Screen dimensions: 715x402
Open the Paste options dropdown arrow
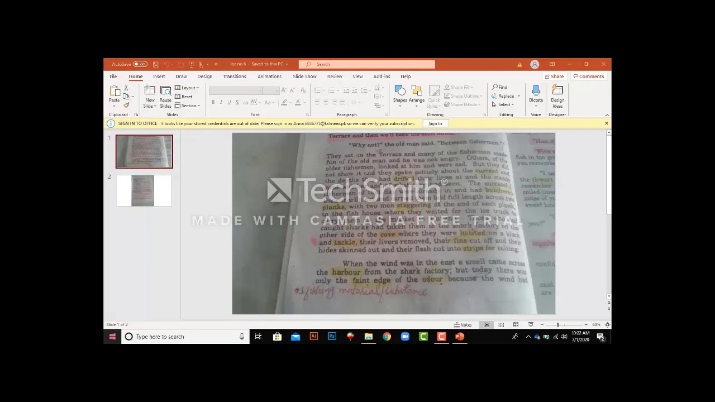[115, 106]
